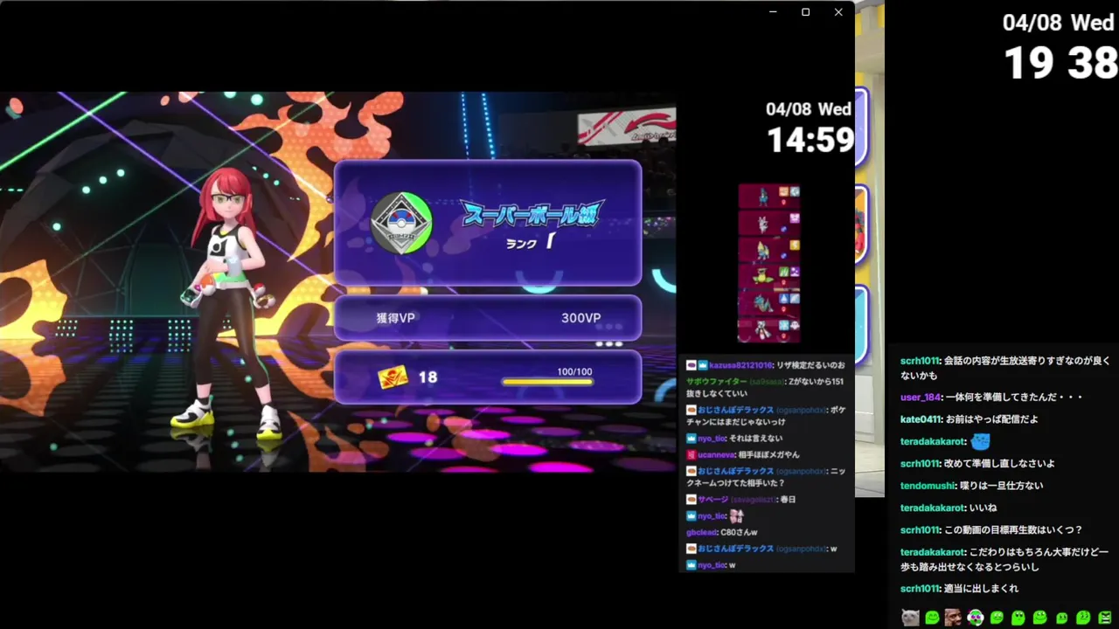Click message こだわりはもちろん大事だけど

1004,559
